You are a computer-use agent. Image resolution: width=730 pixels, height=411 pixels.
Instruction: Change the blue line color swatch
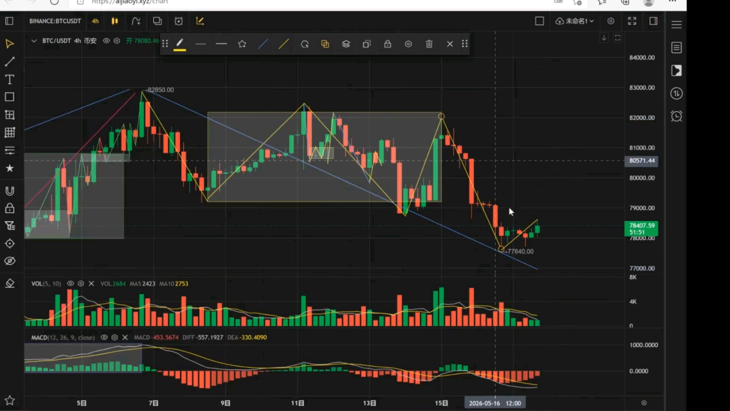click(x=263, y=44)
